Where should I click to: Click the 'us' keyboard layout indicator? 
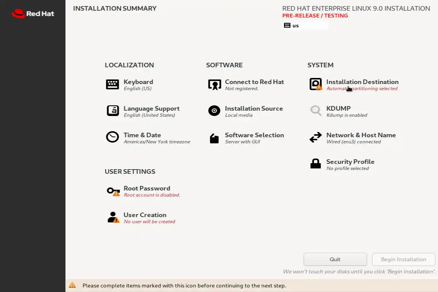pos(295,25)
